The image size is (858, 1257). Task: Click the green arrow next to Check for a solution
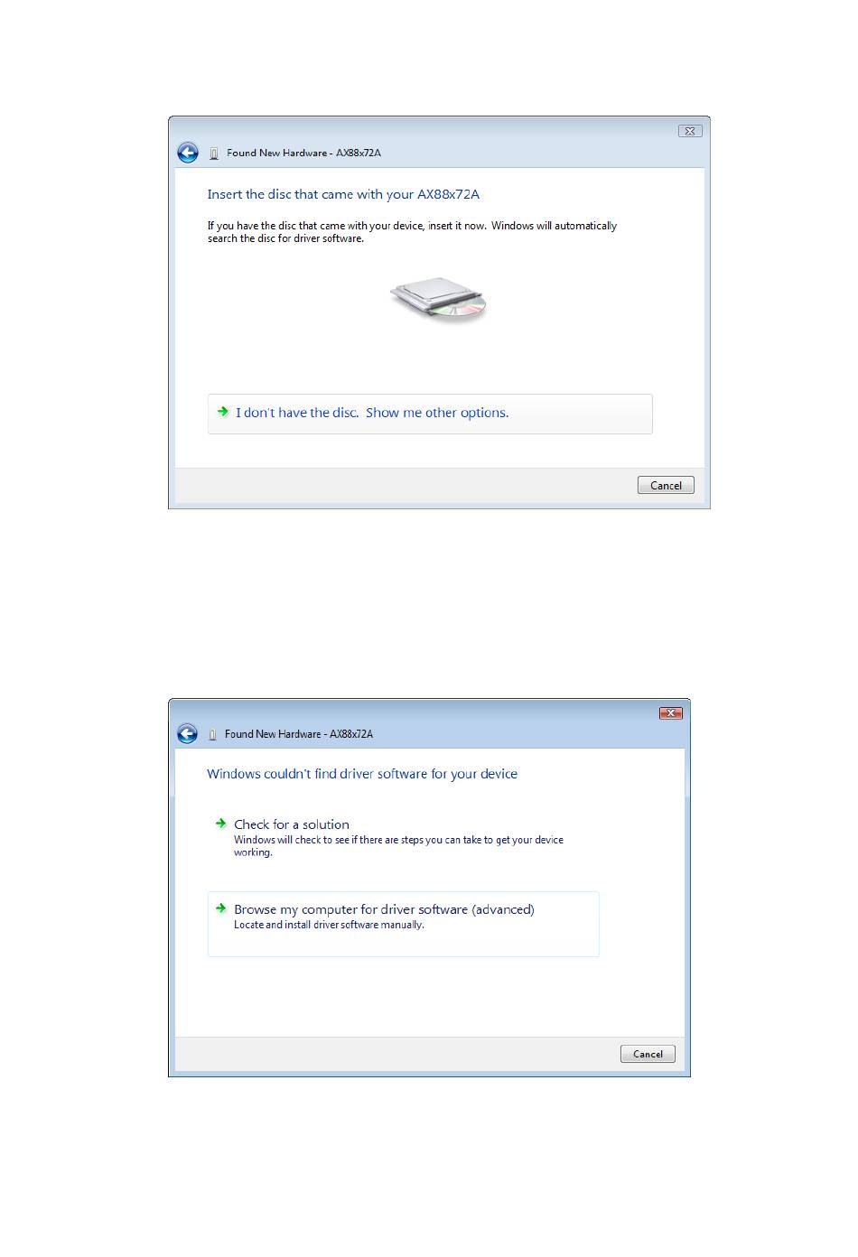tap(220, 824)
